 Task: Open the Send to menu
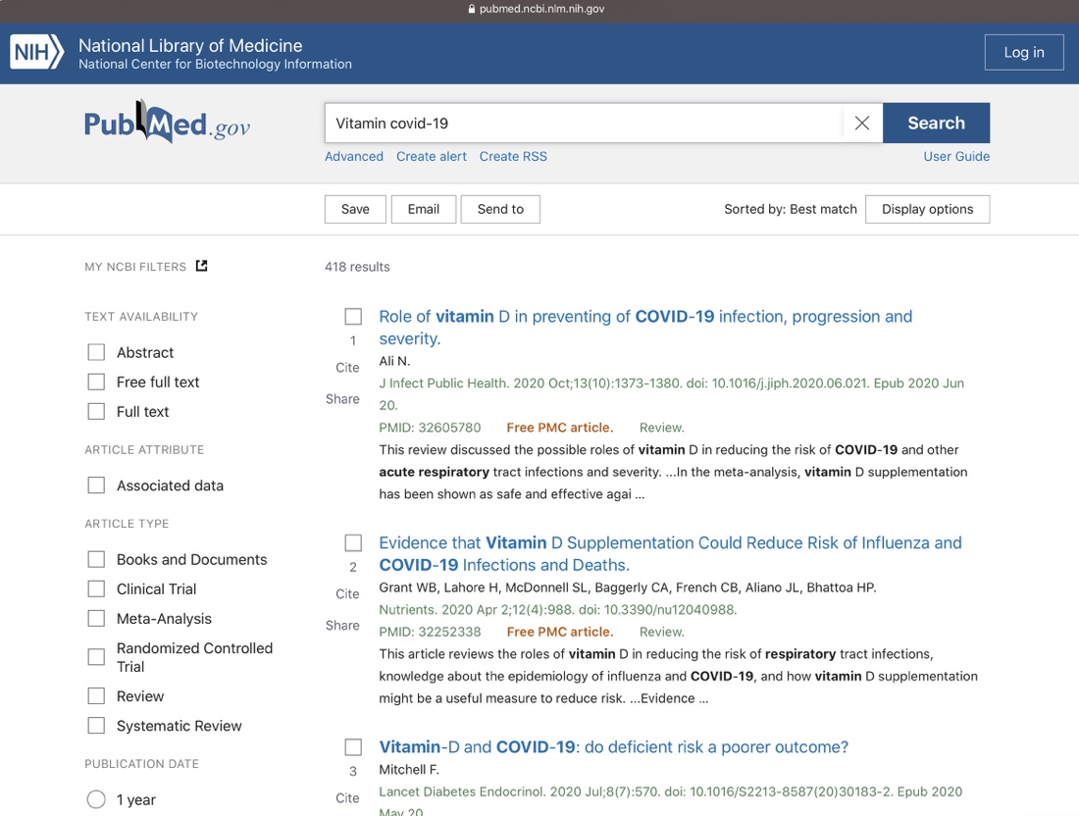pos(500,209)
